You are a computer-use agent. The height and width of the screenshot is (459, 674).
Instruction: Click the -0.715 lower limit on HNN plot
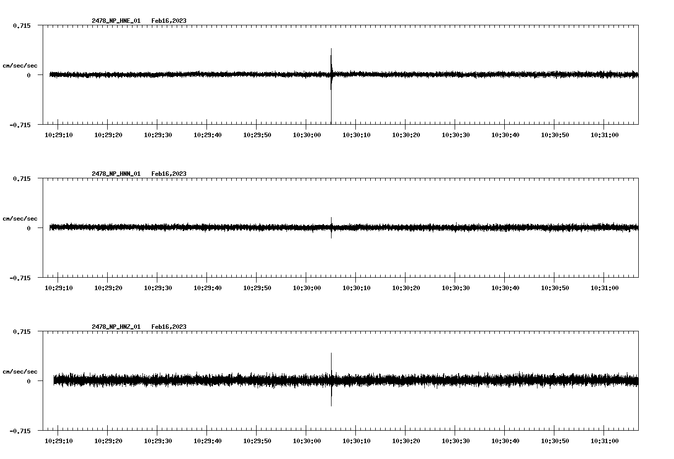click(20, 278)
